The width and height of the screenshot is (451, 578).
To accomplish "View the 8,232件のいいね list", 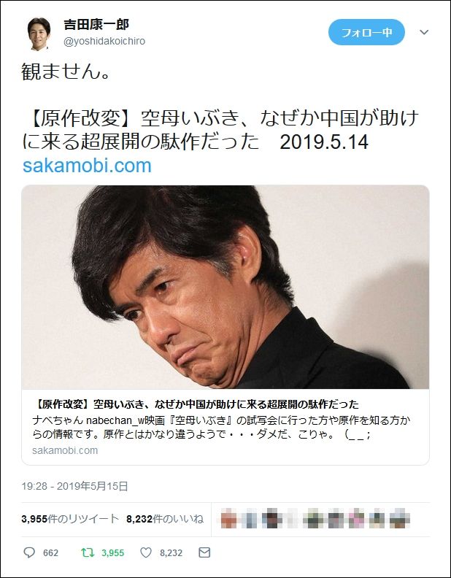I will click(165, 519).
